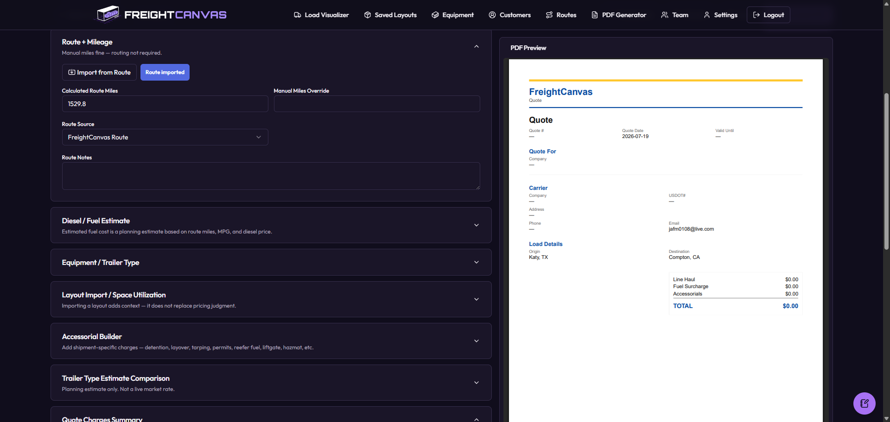This screenshot has width=890, height=422.
Task: Click Import from Route button
Action: (x=99, y=72)
